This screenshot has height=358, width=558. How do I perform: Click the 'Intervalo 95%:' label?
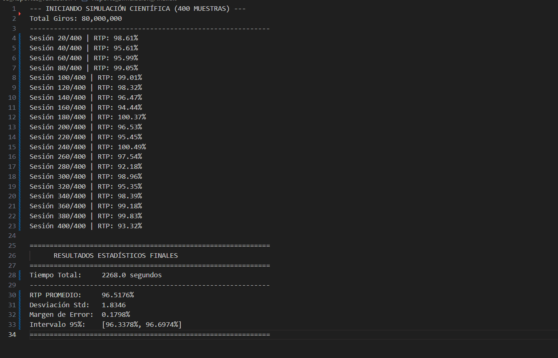(x=58, y=325)
